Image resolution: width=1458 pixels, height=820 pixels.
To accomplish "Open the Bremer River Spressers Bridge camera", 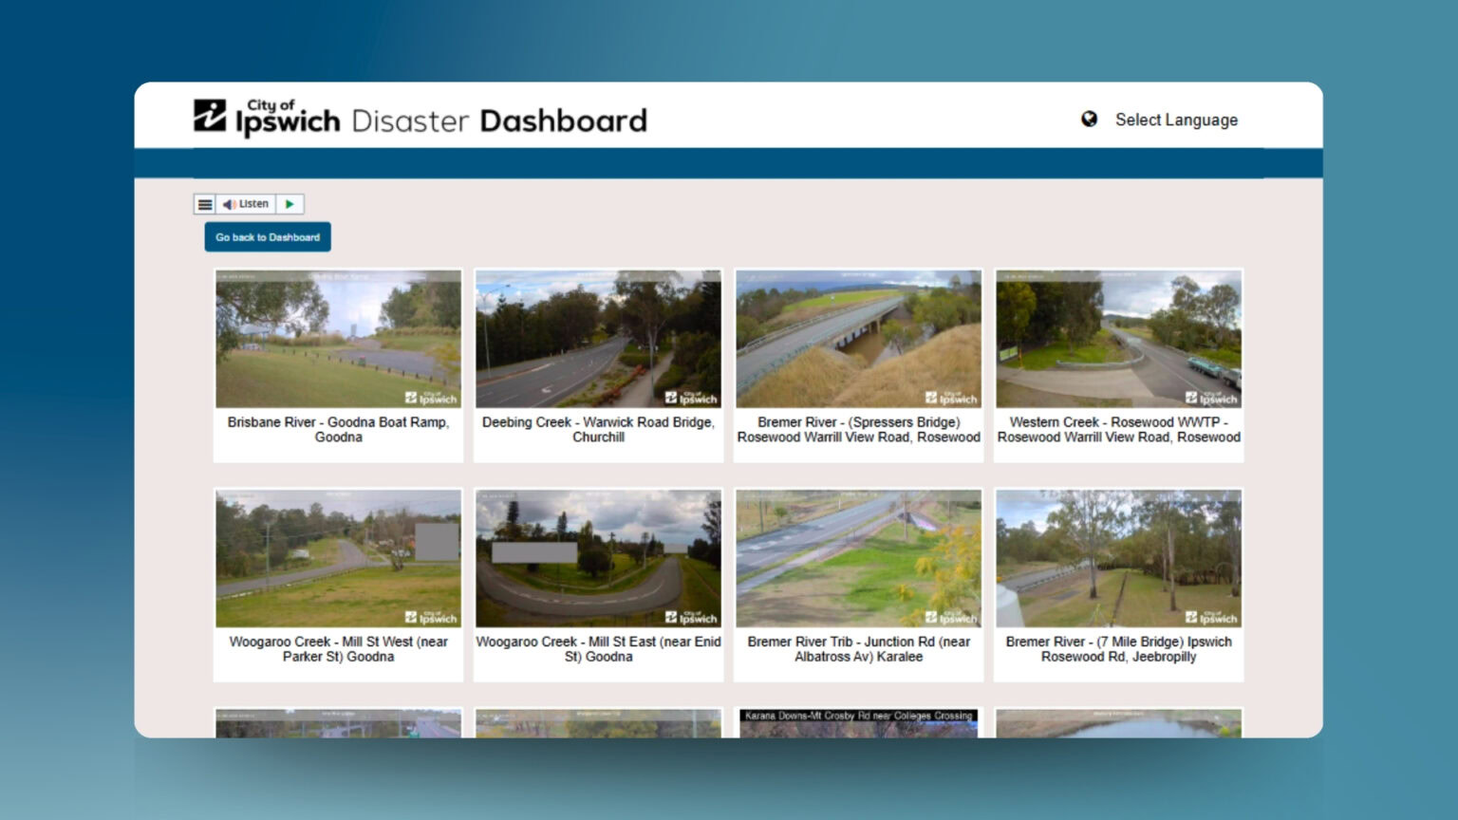I will tap(858, 339).
